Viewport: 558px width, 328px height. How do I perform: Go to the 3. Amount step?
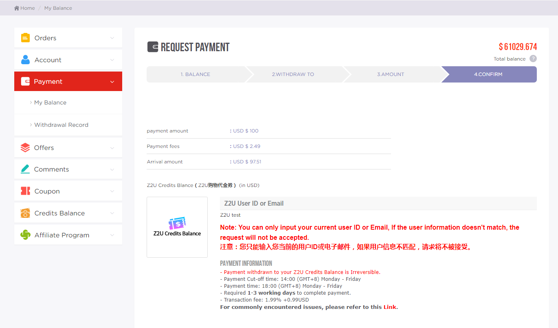click(390, 74)
